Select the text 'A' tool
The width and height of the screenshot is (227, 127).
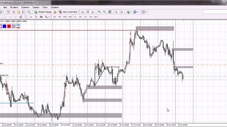pyautogui.click(x=31, y=17)
